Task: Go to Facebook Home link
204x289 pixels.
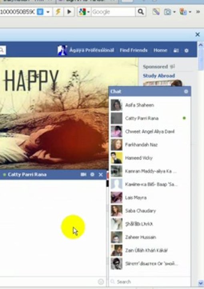Action: coord(160,50)
